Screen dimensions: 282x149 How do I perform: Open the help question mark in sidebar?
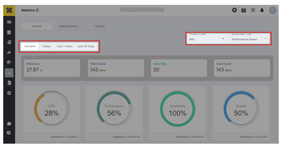[x=9, y=133]
